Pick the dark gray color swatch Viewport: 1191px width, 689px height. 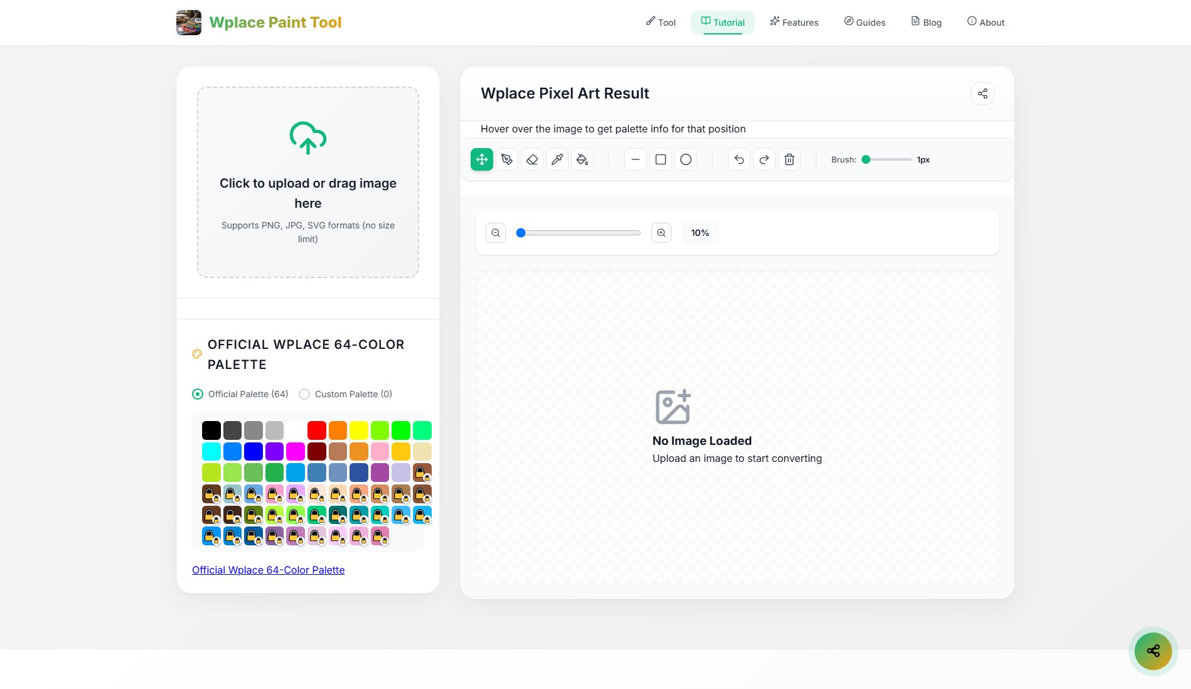coord(232,430)
